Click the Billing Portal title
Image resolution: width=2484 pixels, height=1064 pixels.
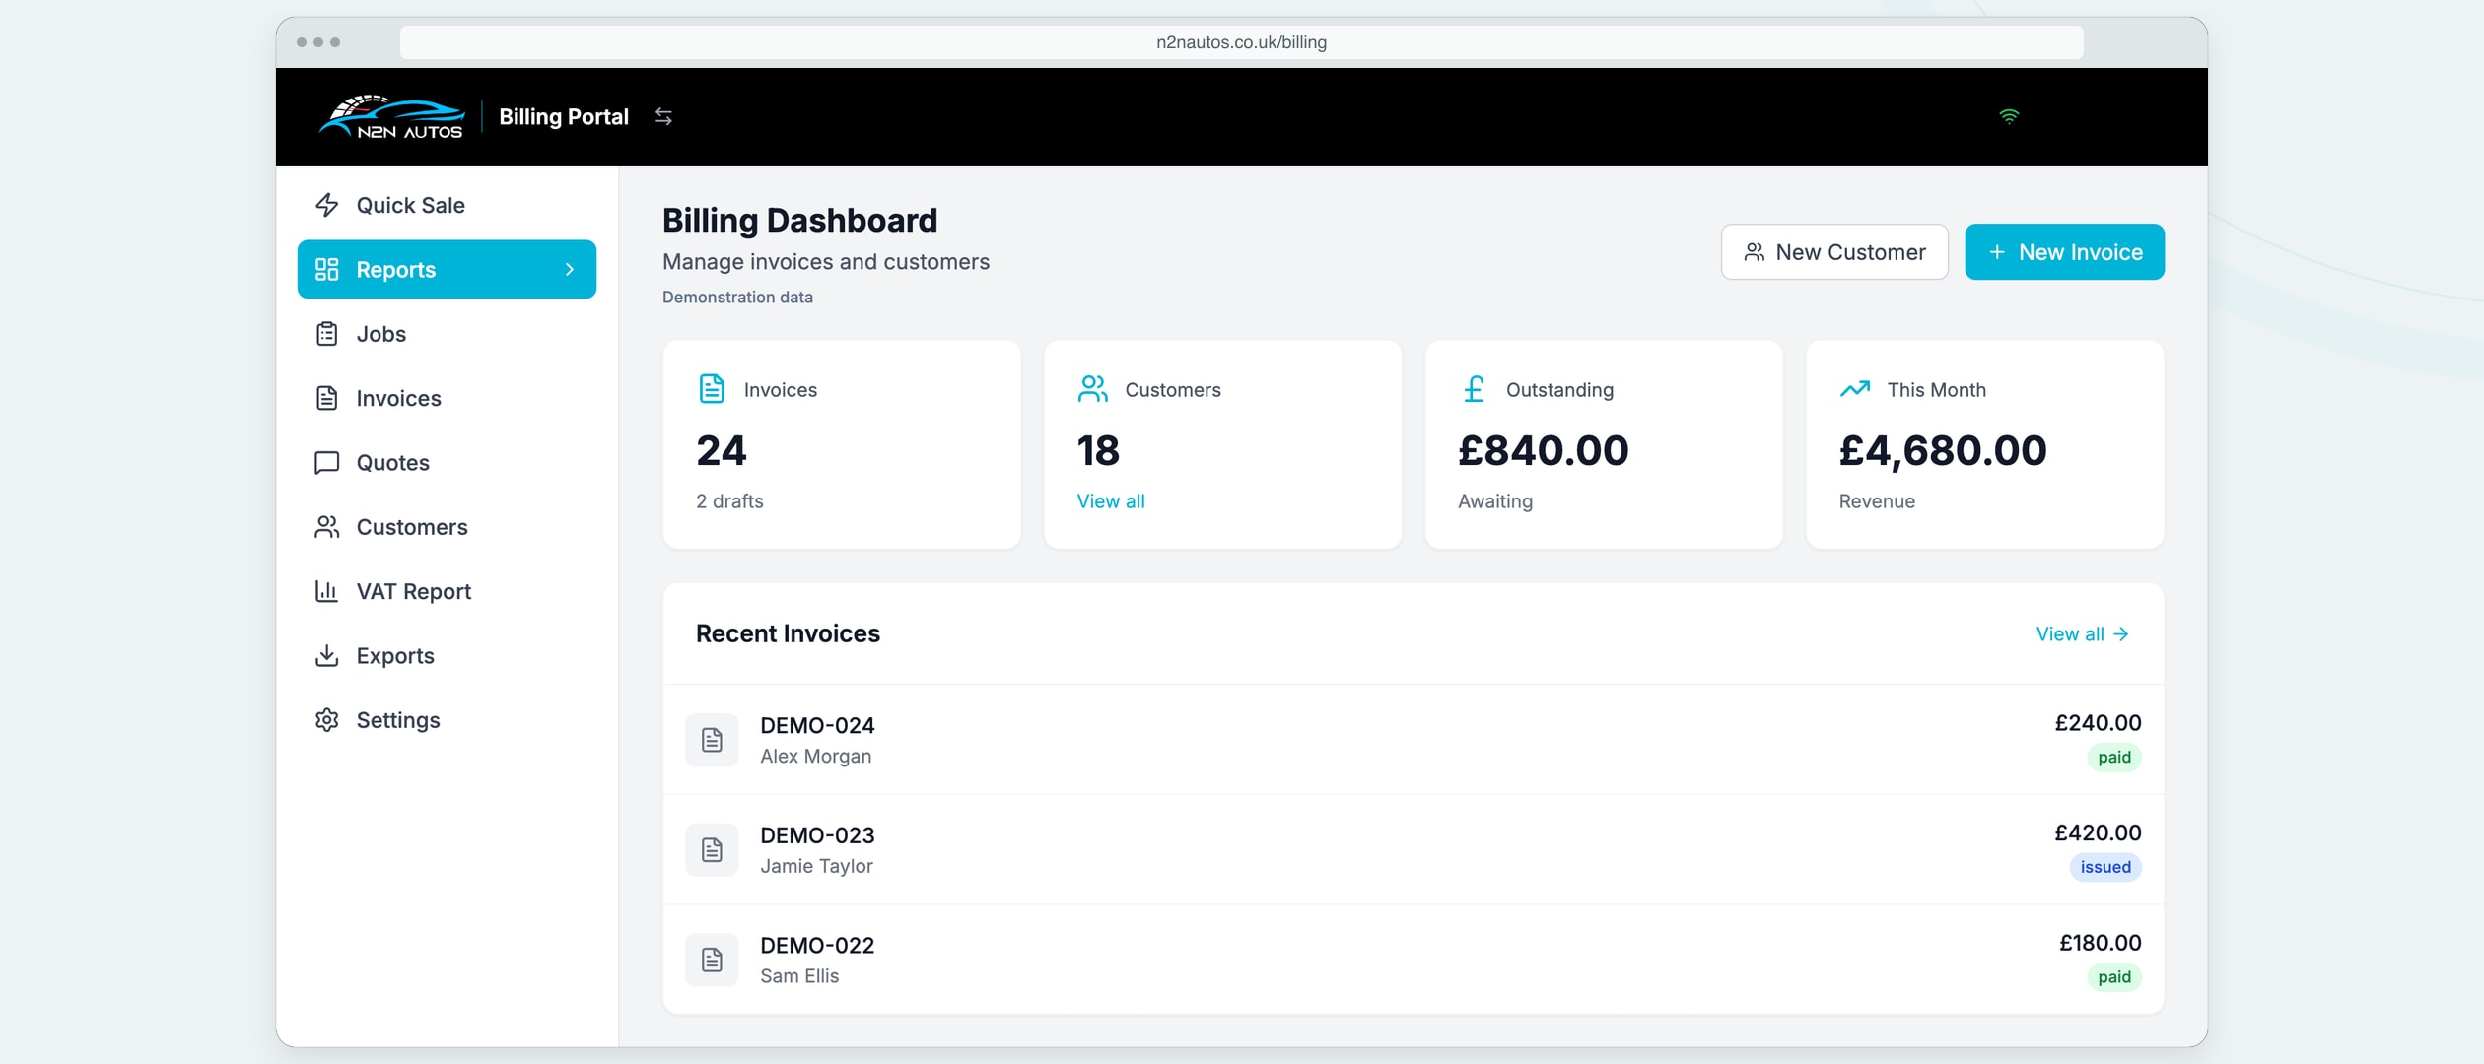[x=564, y=117]
